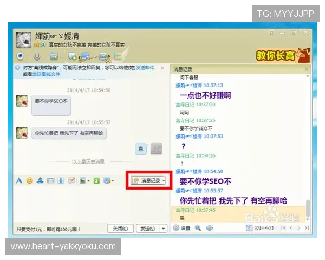Click the info icon in offline notice bar
Screen dimensions: 325x260
pyautogui.click(x=18, y=67)
